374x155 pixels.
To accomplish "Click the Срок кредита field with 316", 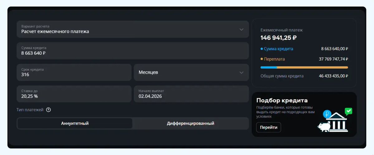I will point(74,72).
